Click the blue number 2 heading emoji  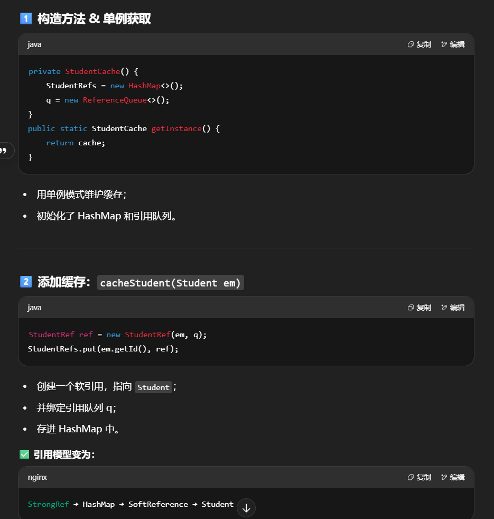[25, 282]
